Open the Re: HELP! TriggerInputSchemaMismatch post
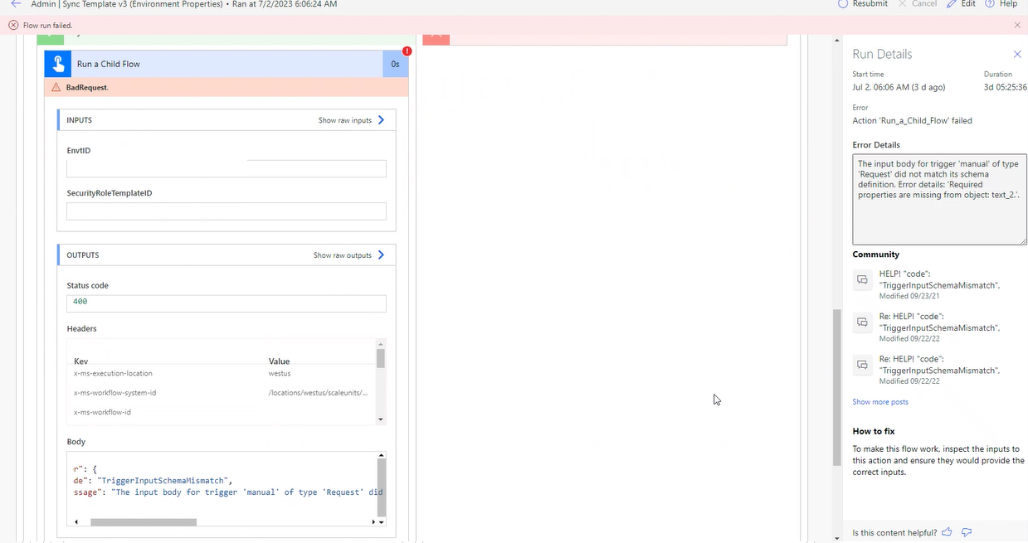Screen dimensions: 1028x543 coord(939,322)
